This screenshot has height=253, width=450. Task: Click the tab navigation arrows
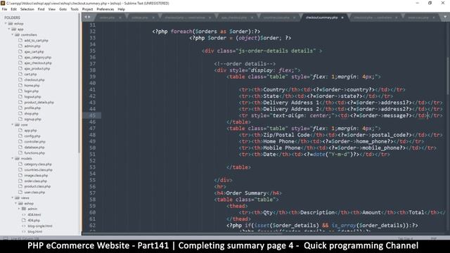pos(87,17)
